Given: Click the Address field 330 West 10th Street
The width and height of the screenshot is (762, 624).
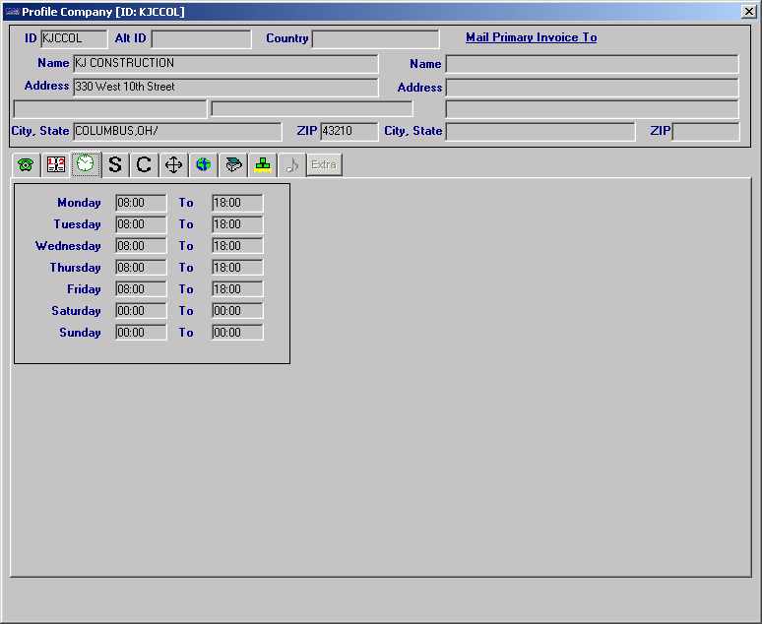Looking at the screenshot, I should (225, 87).
